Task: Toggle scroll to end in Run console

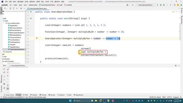Action: click(8, 88)
